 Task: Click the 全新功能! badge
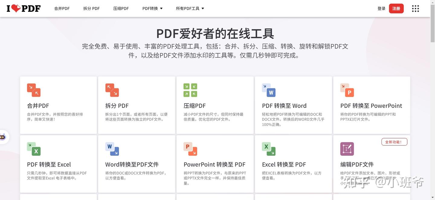(394, 142)
